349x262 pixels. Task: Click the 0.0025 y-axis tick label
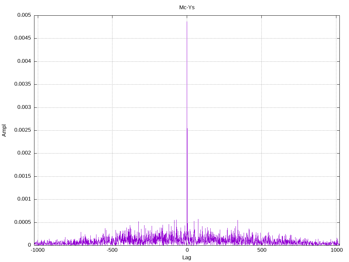(22, 130)
